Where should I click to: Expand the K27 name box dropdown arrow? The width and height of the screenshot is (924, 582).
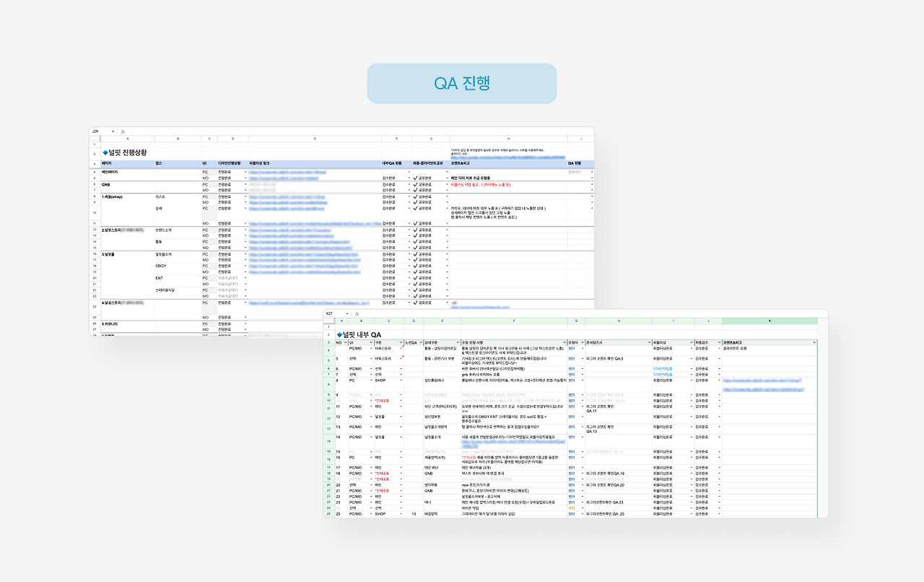348,314
